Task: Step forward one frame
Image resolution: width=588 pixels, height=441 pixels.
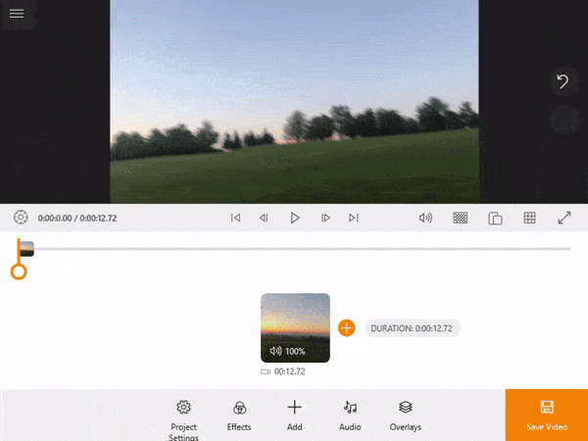Action: tap(325, 218)
